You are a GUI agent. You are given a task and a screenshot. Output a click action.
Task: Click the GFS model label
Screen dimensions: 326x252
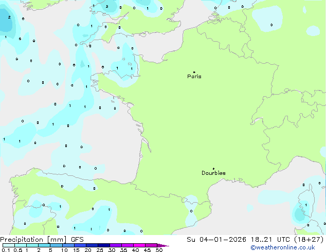[x=77, y=240]
